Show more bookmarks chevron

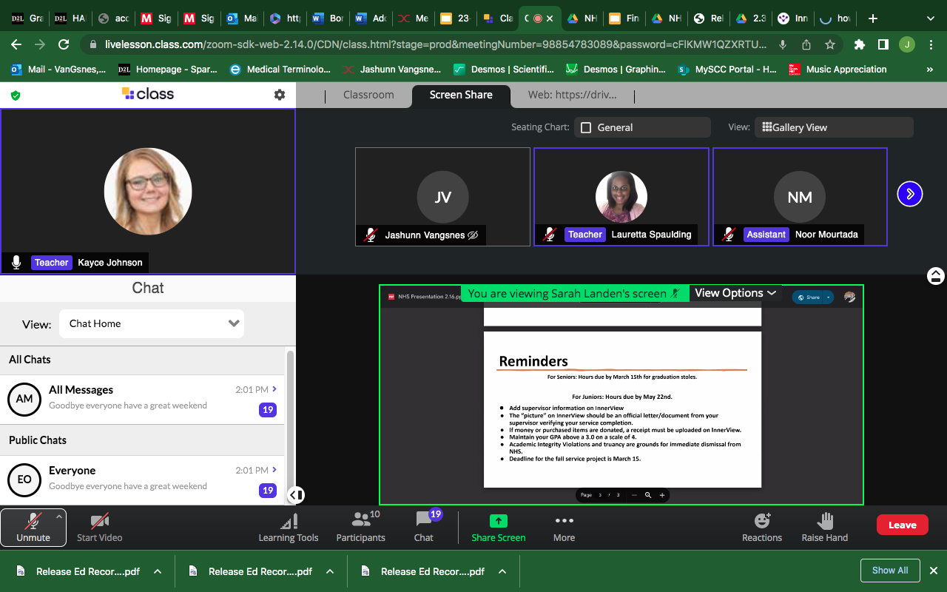(x=929, y=70)
